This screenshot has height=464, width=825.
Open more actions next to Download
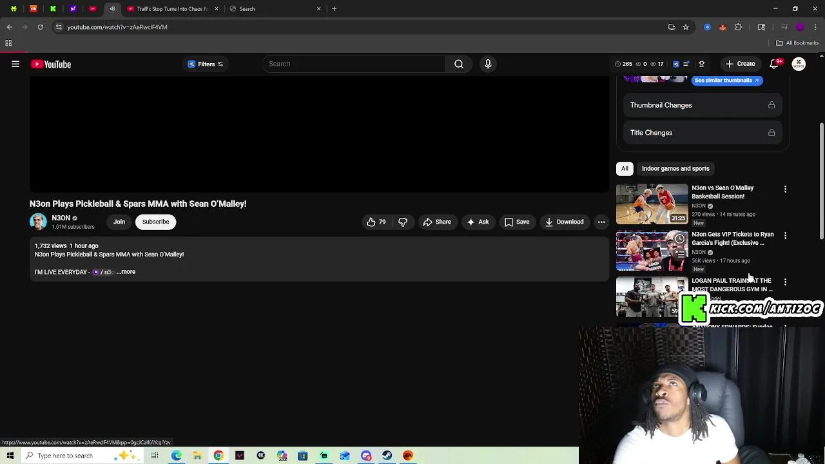pos(601,222)
